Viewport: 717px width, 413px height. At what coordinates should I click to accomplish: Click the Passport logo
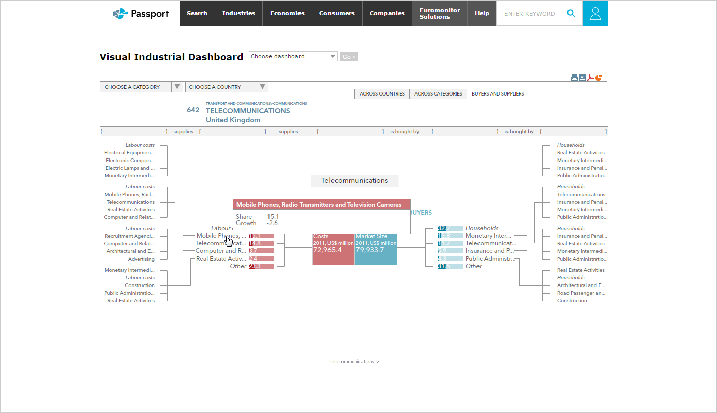pyautogui.click(x=141, y=13)
